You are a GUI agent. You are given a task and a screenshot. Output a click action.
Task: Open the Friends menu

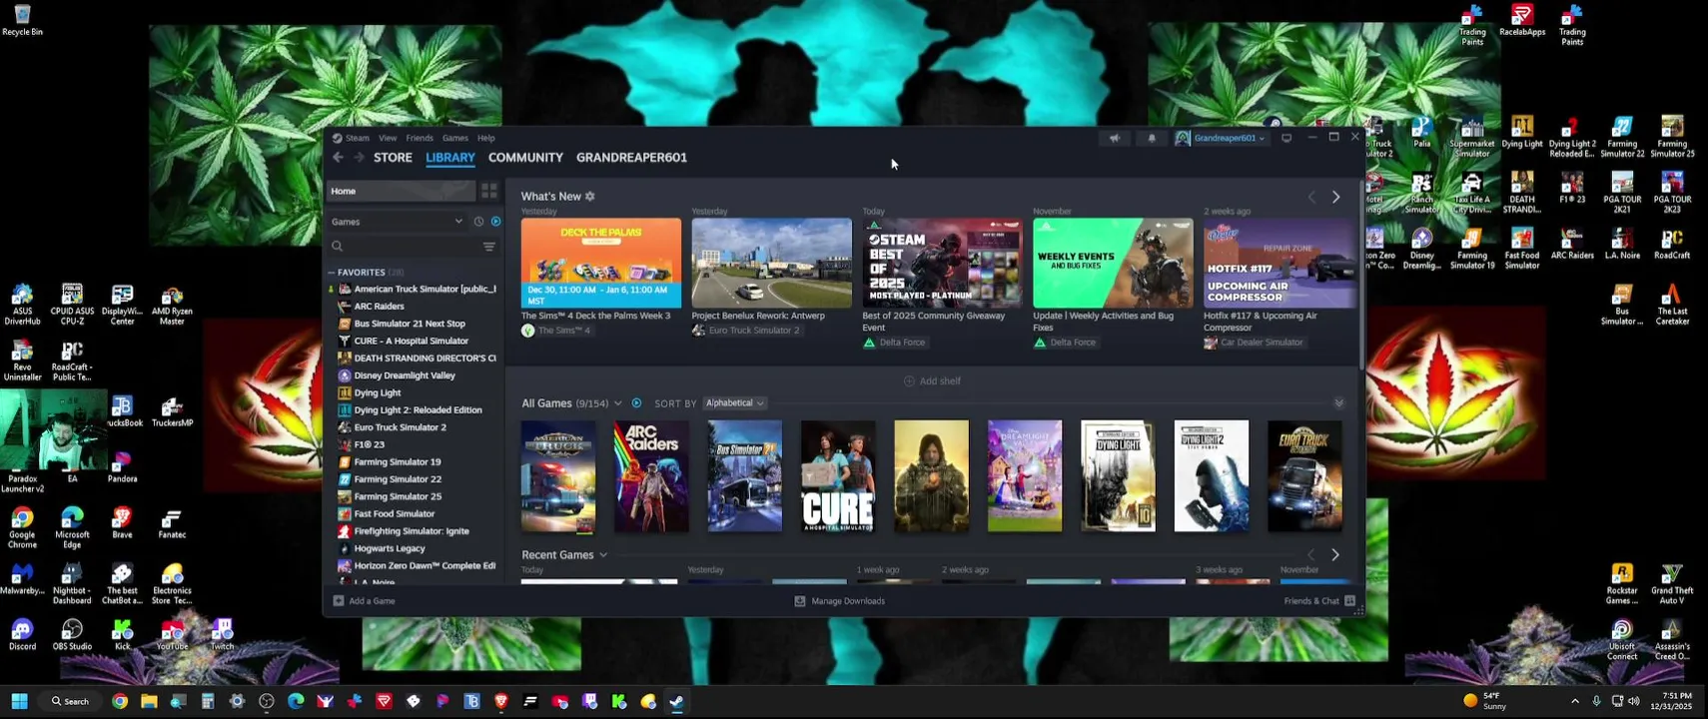pyautogui.click(x=420, y=139)
